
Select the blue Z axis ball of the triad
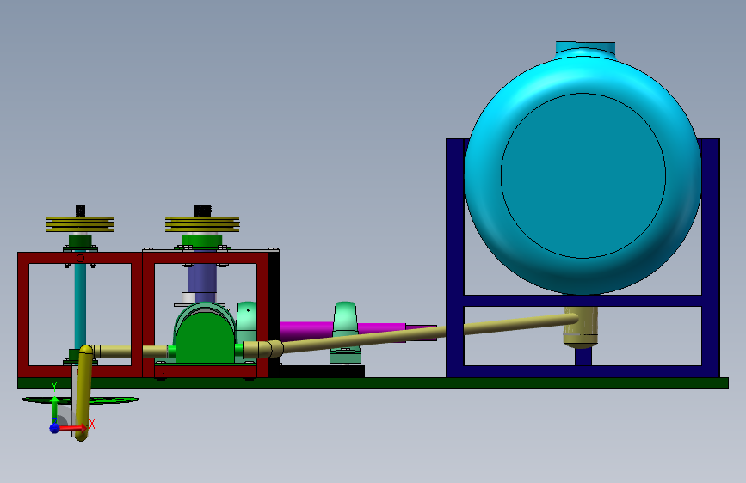click(55, 428)
